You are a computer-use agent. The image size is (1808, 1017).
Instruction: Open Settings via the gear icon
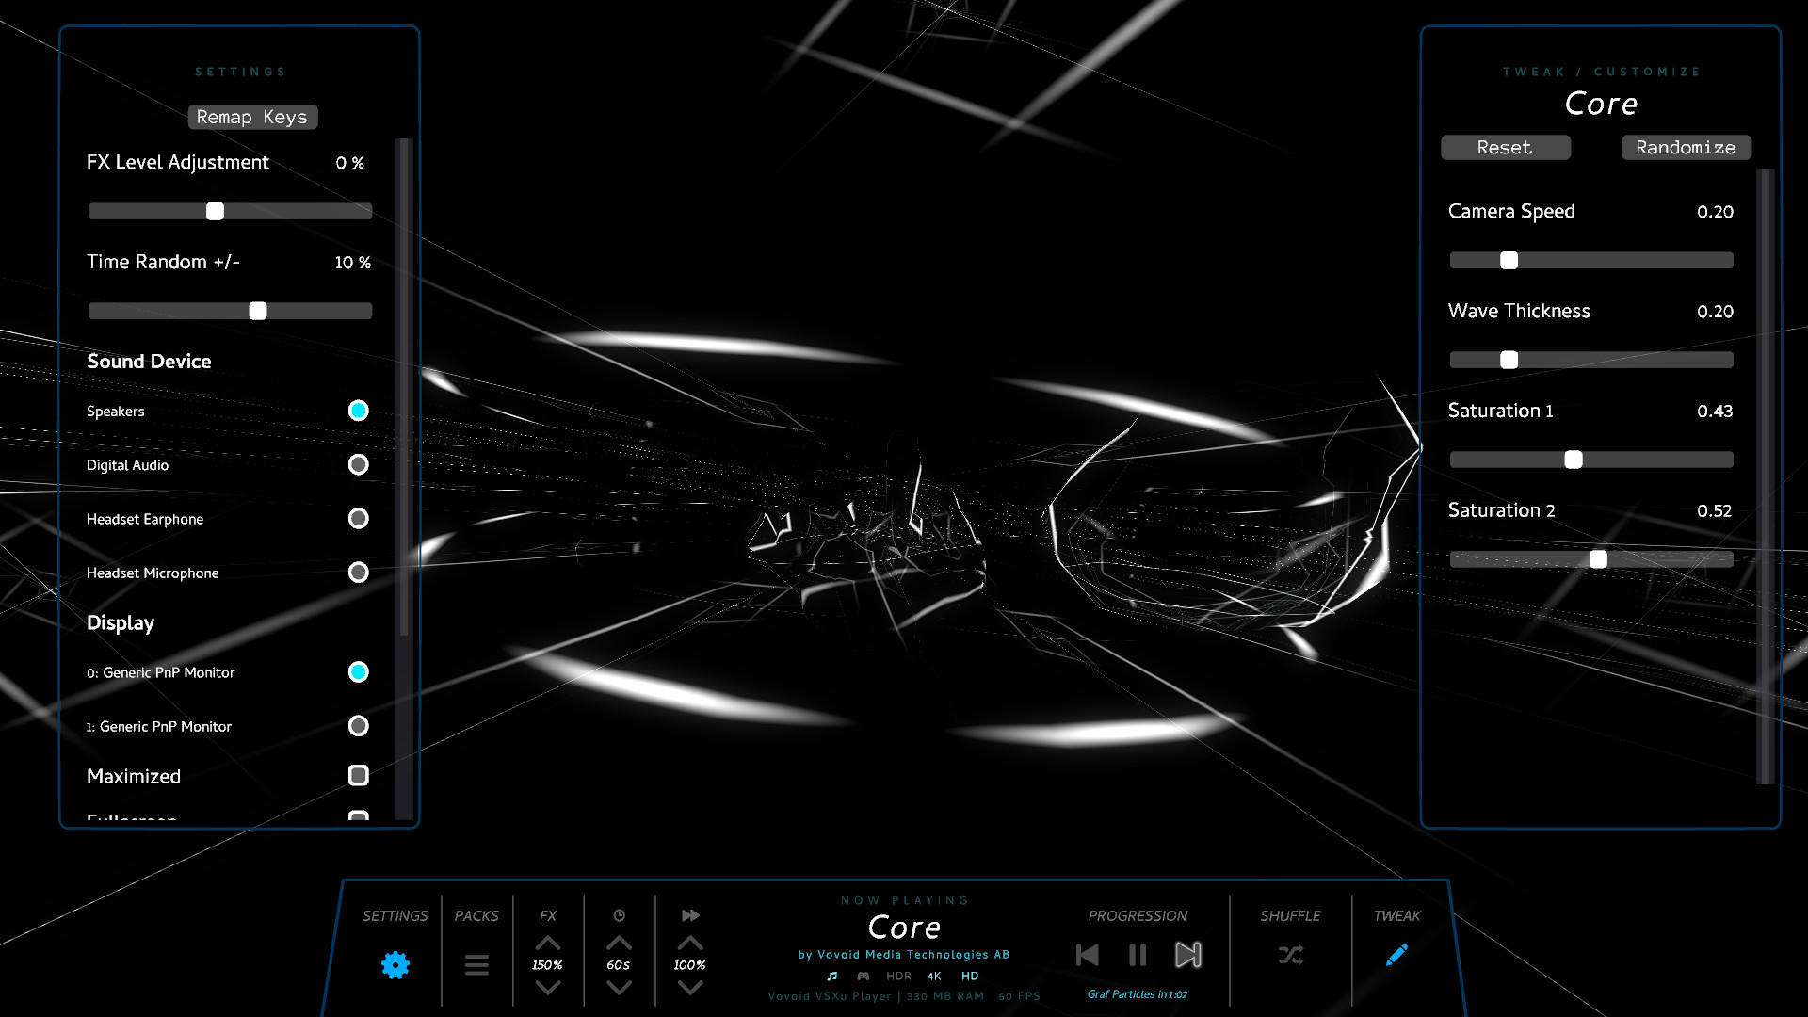pyautogui.click(x=395, y=964)
